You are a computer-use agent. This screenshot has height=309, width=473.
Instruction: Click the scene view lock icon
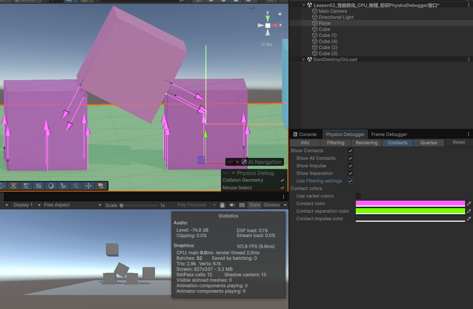[280, 14]
